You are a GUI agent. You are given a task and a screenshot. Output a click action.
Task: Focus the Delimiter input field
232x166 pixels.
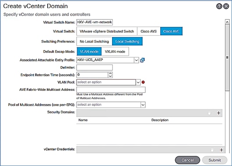(95, 68)
